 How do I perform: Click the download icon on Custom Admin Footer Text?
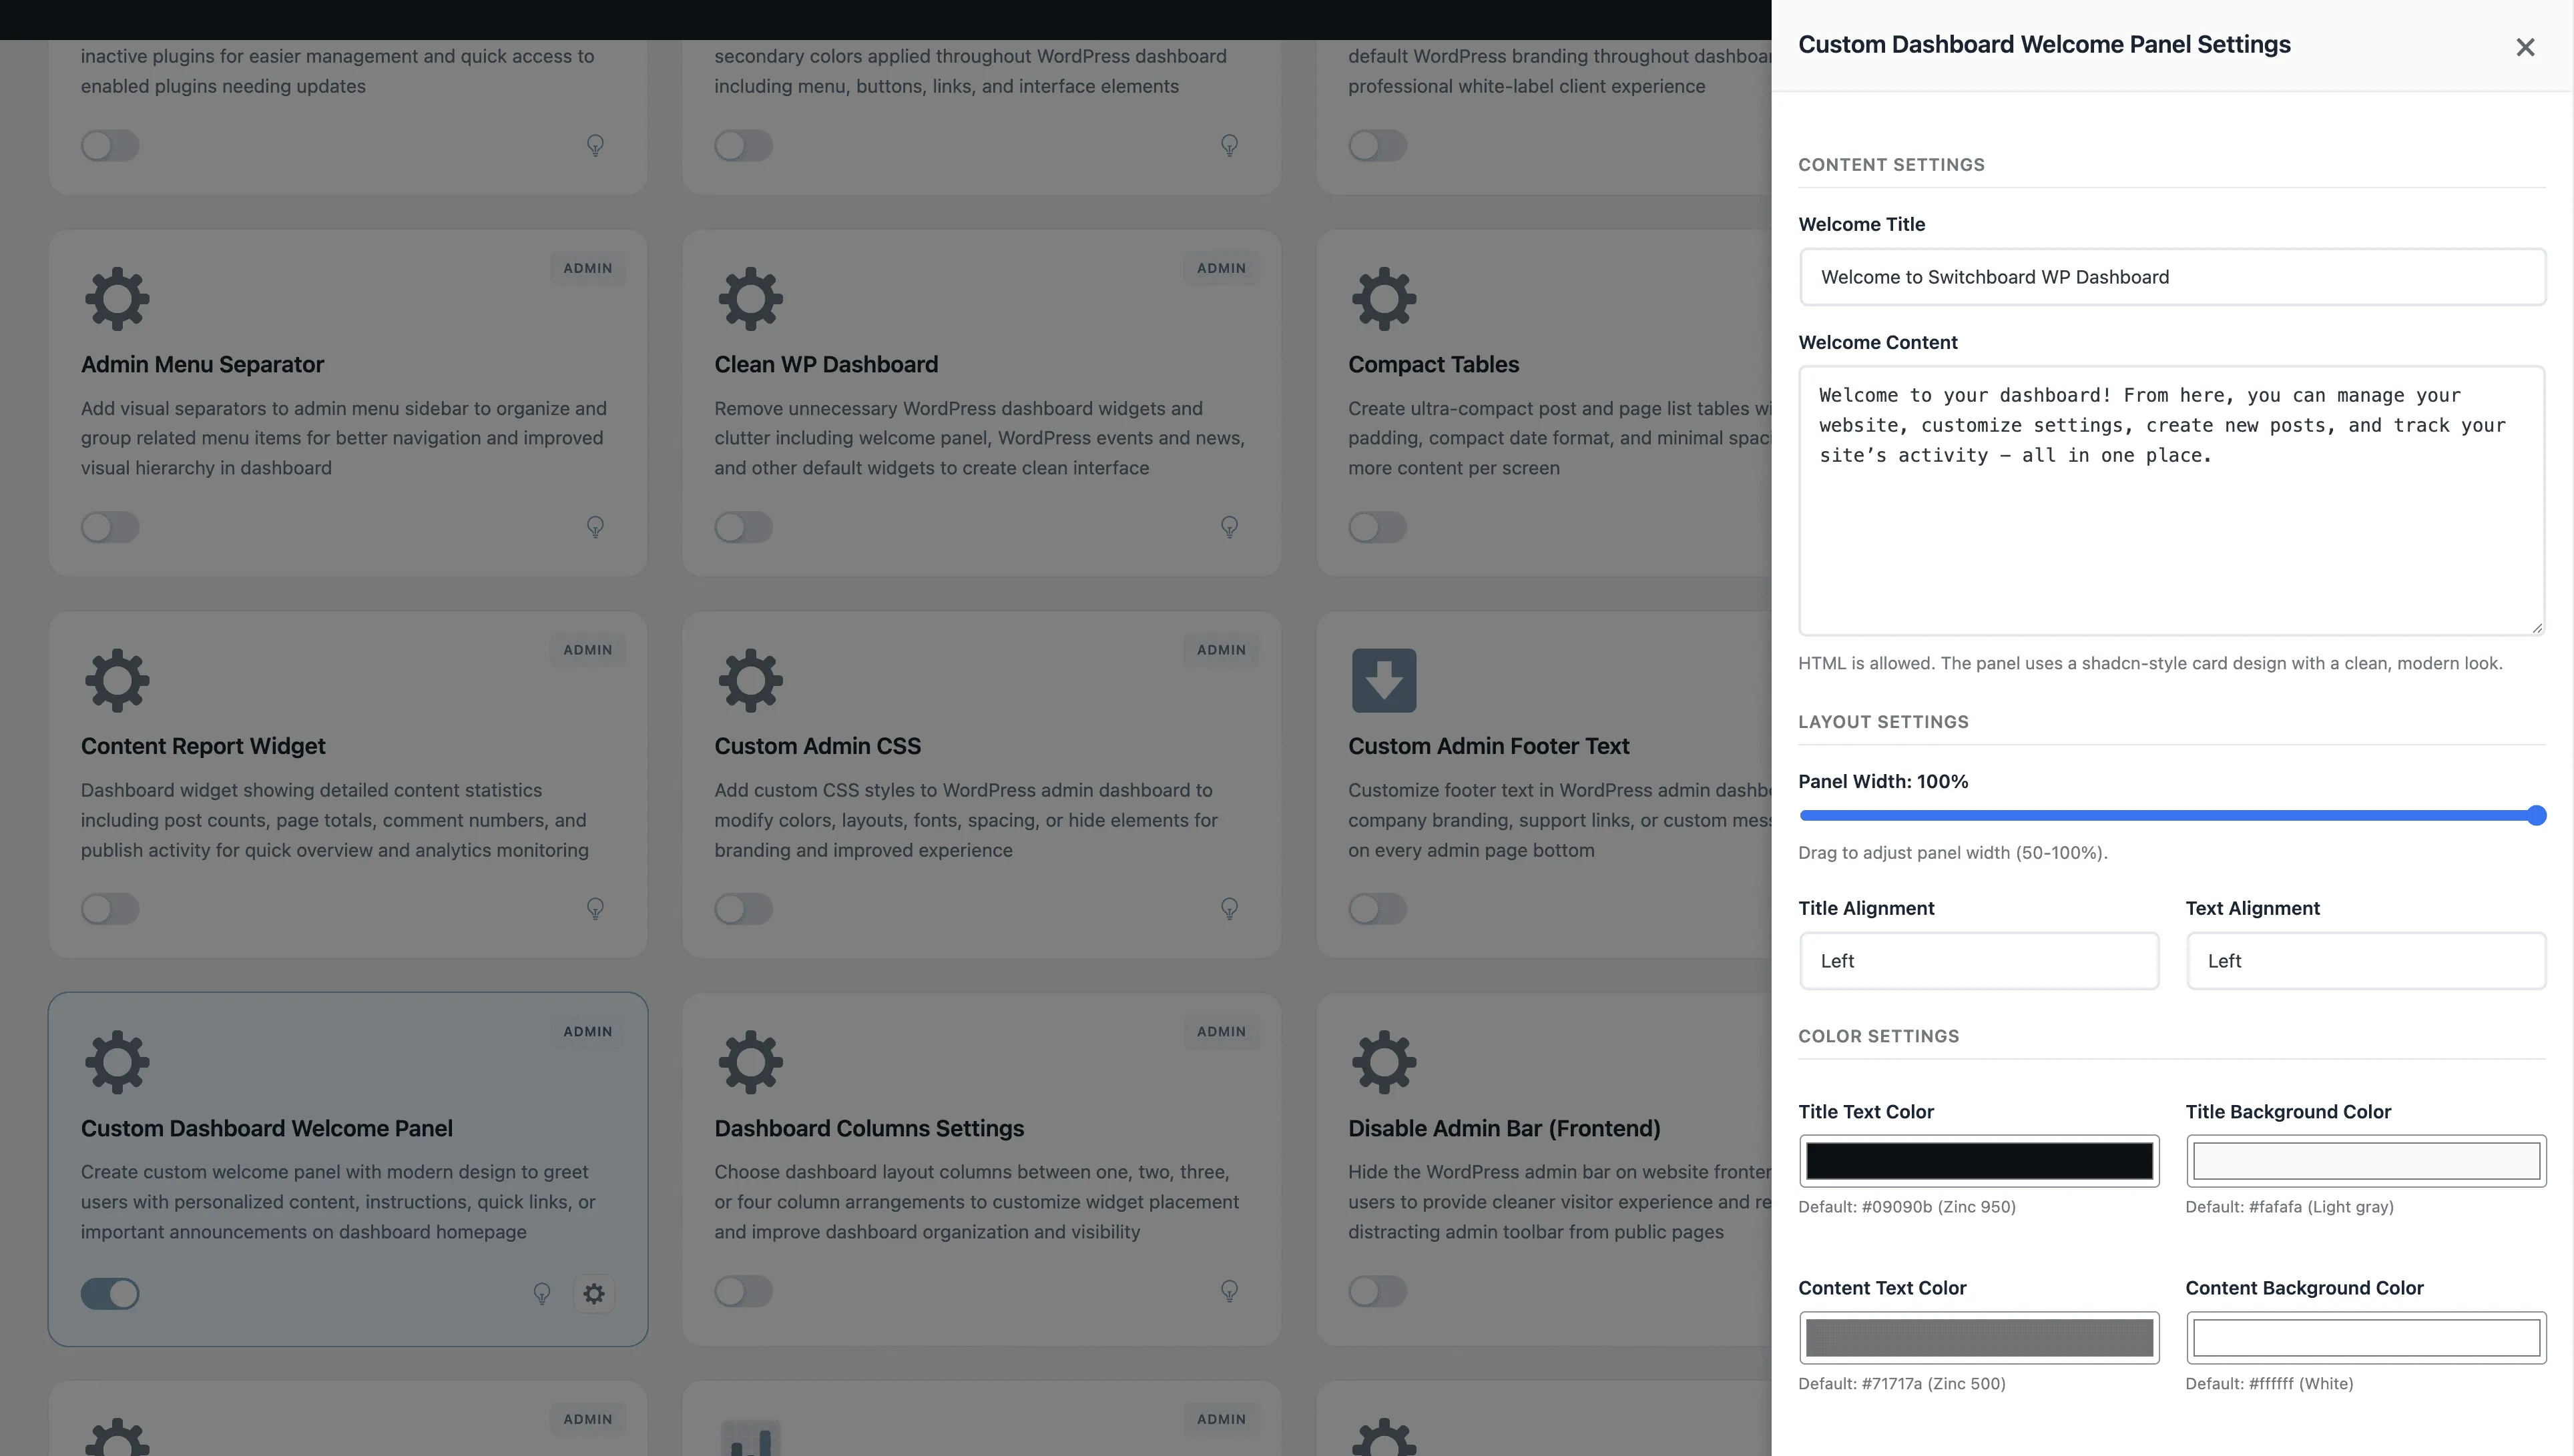click(x=1384, y=680)
